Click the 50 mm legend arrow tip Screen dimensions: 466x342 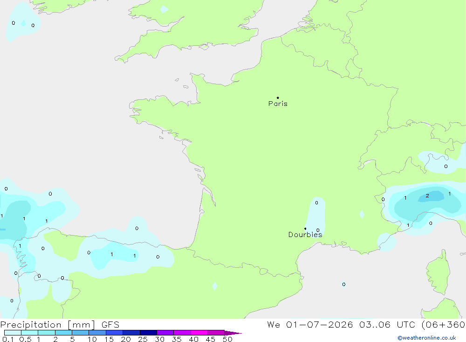click(x=233, y=333)
